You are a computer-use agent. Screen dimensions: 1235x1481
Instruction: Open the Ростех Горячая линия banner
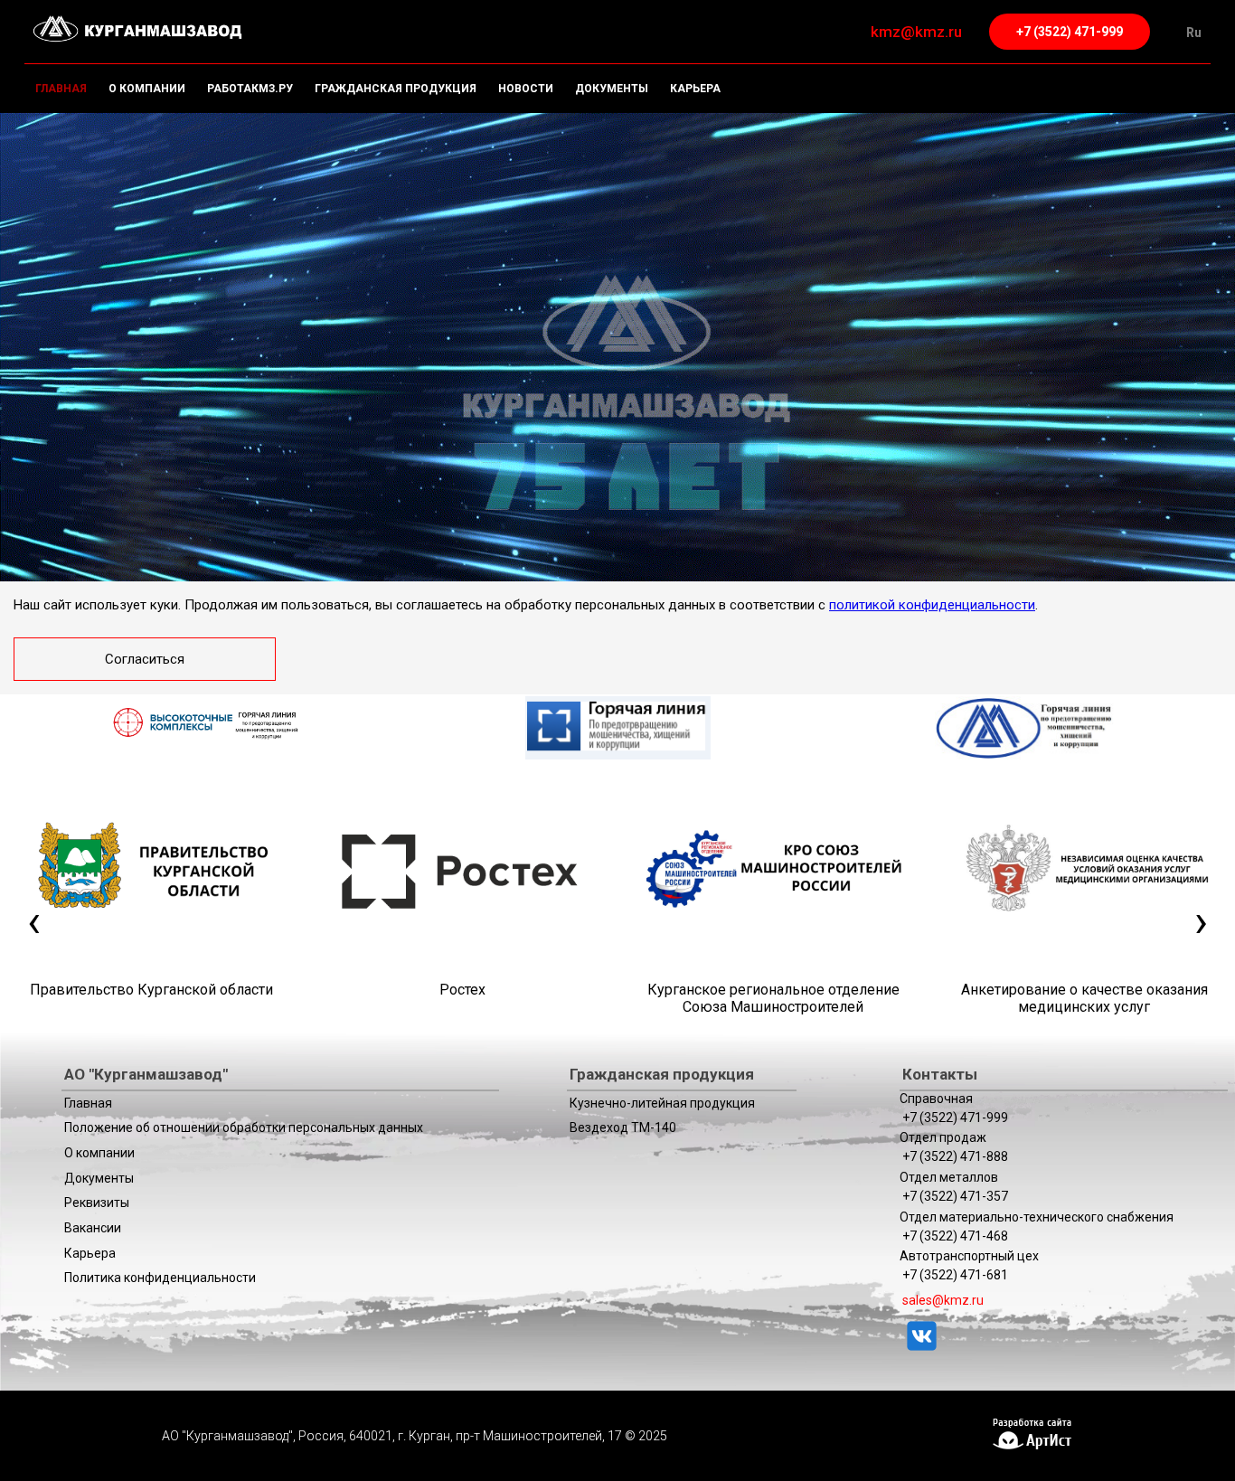(x=617, y=727)
